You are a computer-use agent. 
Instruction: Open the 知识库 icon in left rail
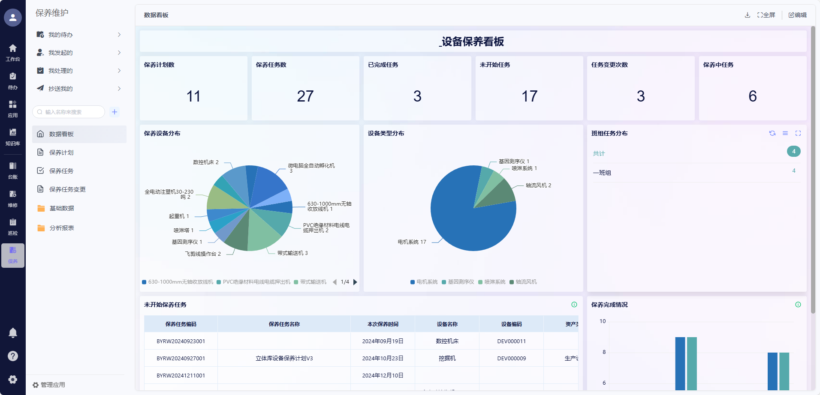point(13,137)
